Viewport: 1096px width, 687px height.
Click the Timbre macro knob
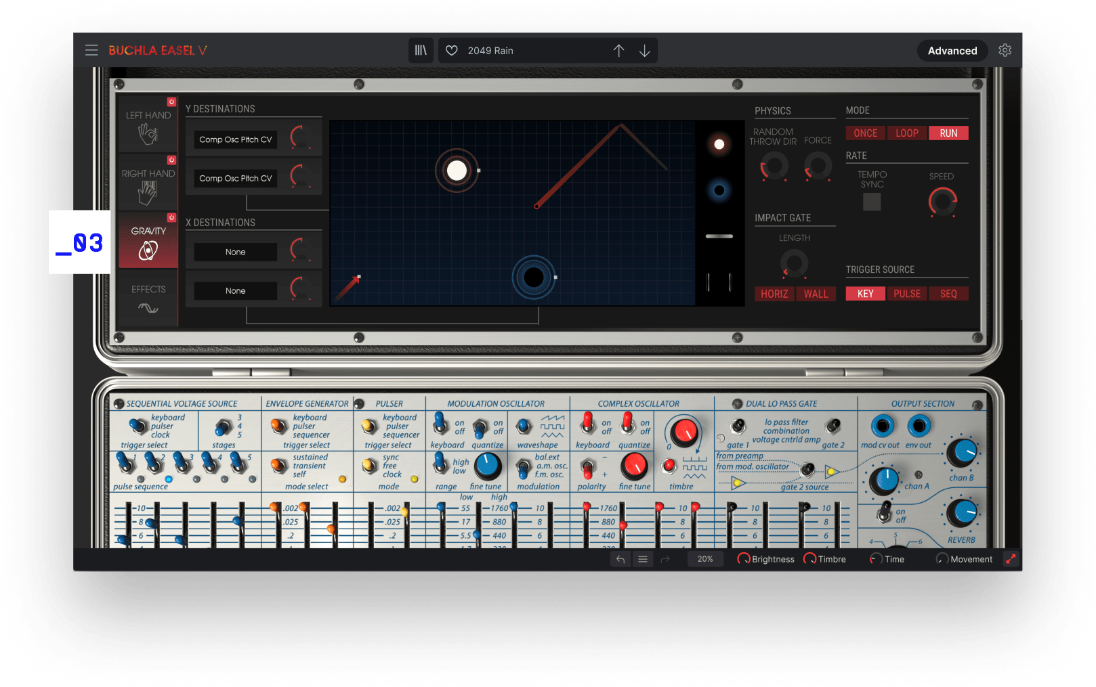(x=809, y=559)
